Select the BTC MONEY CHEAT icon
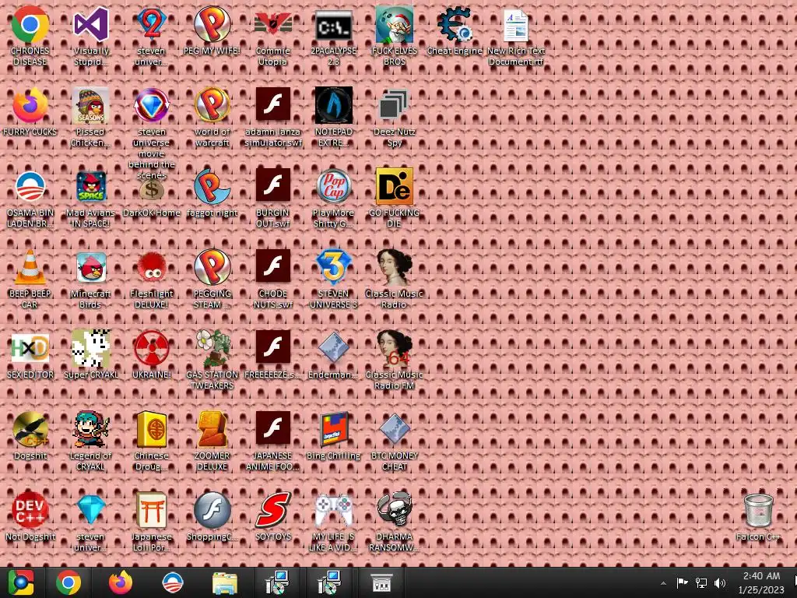Image resolution: width=797 pixels, height=598 pixels. (x=394, y=441)
